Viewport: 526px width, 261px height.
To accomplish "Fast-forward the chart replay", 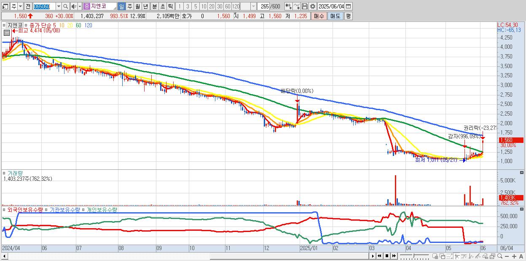I will tap(394, 256).
